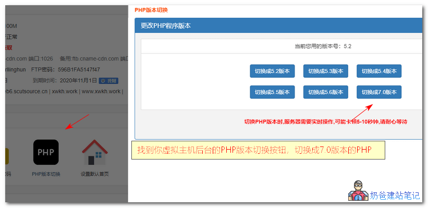Viewport: 428px width, 208px height.
Task: Switch PHP to 切换成5.5版本
Action: pyautogui.click(x=272, y=92)
